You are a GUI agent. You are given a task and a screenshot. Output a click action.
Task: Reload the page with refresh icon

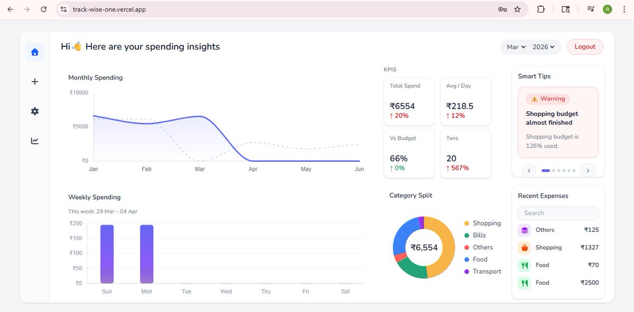pos(43,9)
